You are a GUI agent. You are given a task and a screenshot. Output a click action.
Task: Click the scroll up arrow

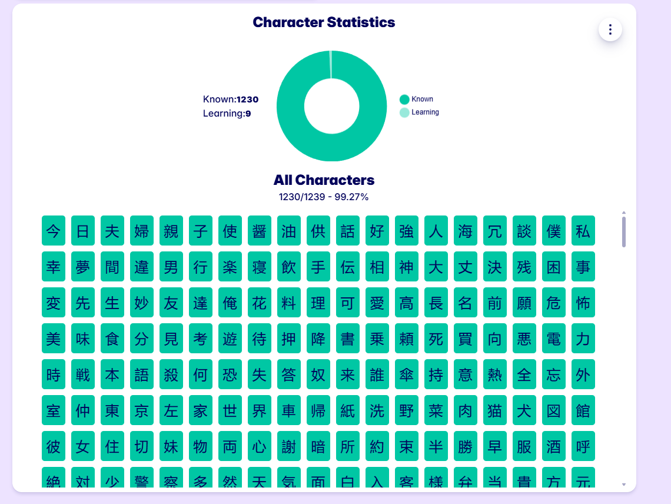coord(624,213)
